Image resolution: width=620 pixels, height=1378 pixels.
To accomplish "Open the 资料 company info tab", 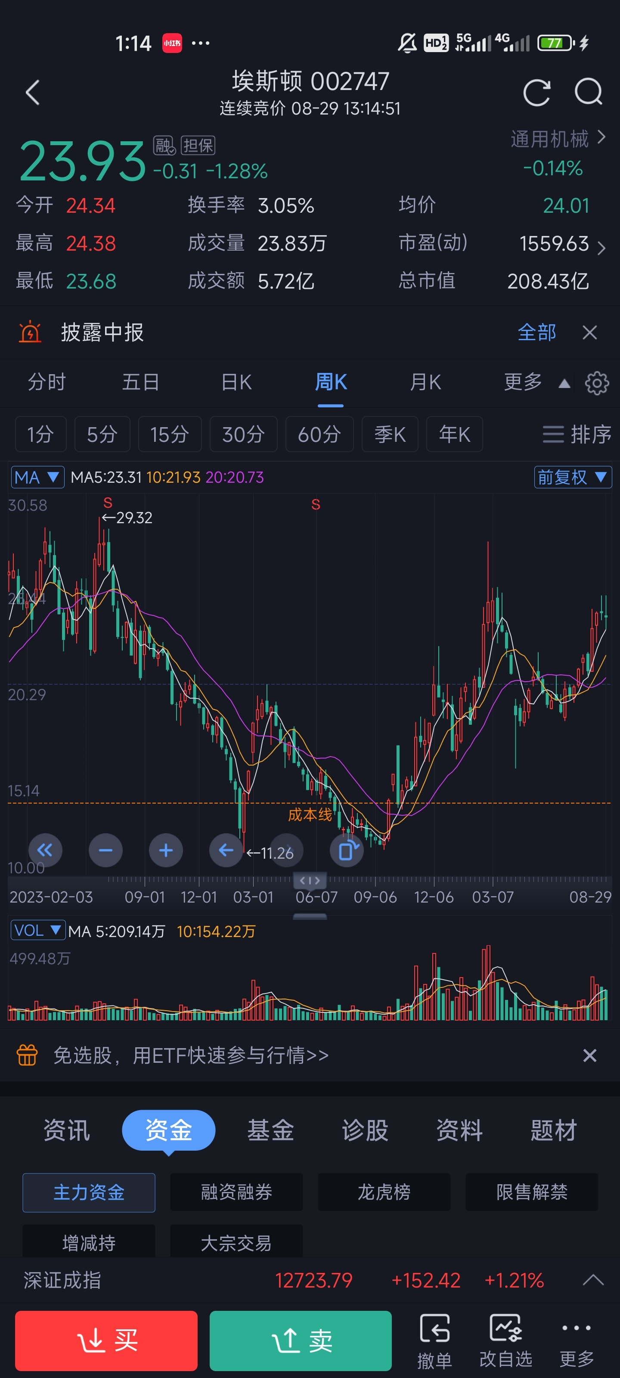I will [459, 1130].
